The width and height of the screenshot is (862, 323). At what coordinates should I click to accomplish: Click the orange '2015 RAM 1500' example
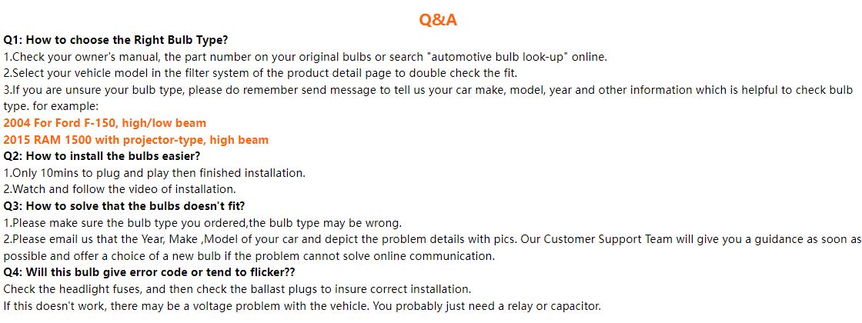[136, 140]
